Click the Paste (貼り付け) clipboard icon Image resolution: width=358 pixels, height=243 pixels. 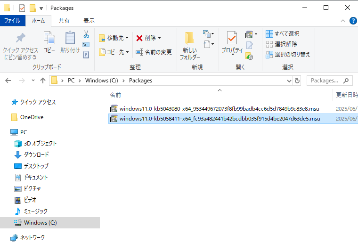point(70,38)
